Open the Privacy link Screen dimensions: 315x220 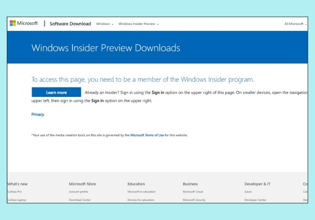tap(38, 114)
